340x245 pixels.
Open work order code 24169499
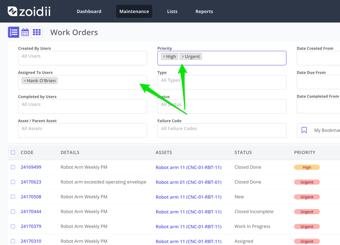point(31,167)
